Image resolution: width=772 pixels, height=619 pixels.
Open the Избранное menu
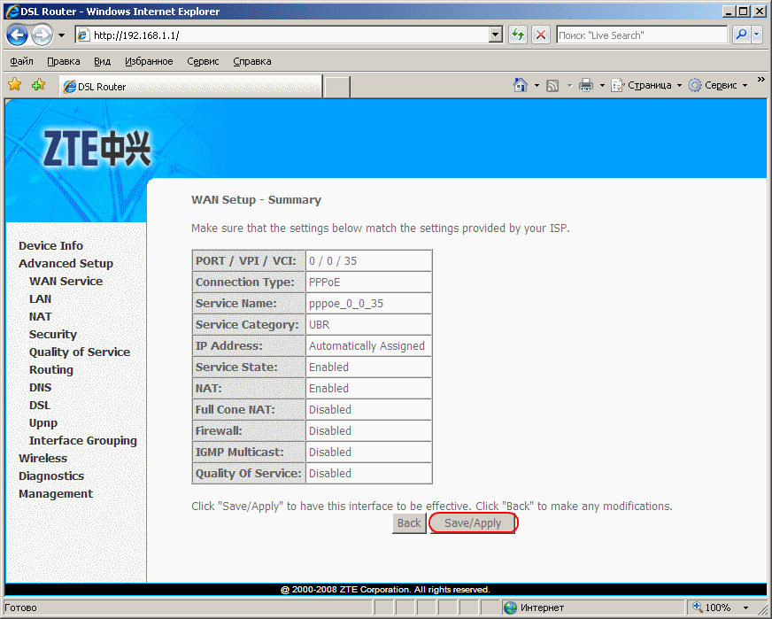(149, 61)
